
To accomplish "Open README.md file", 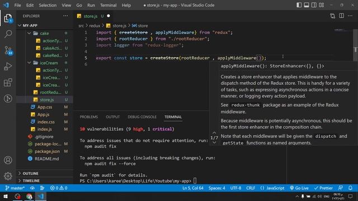I will [46, 159].
